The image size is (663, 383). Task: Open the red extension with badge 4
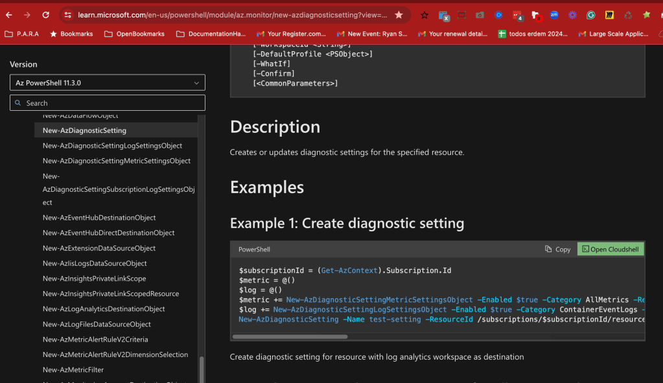click(518, 16)
